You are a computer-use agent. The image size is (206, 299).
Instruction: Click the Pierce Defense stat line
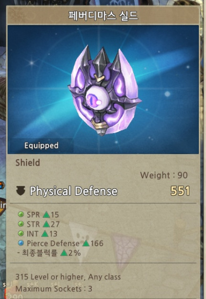click(60, 243)
